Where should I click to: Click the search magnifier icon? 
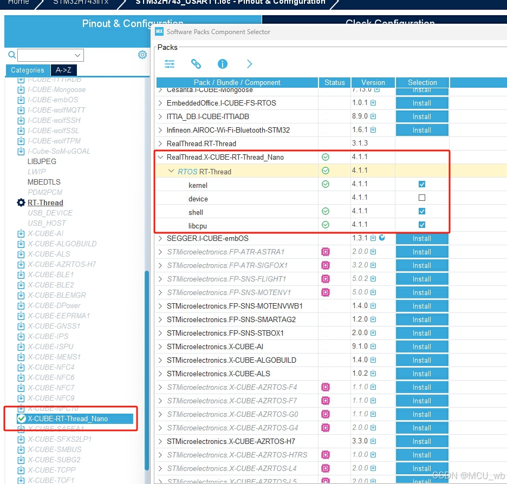tap(12, 55)
